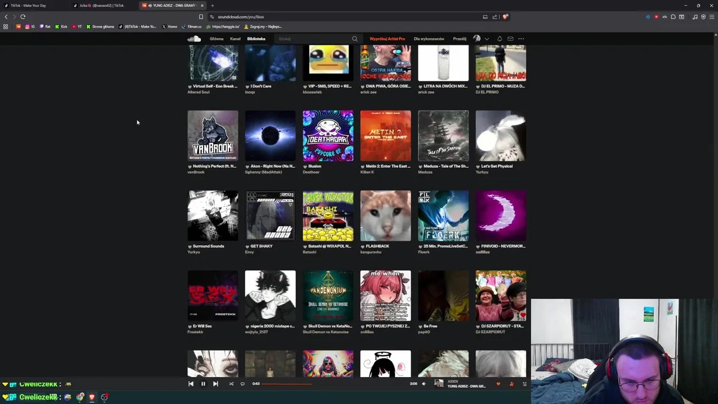Open the Akon - Right Now artwork
The image size is (718, 404).
(270, 136)
